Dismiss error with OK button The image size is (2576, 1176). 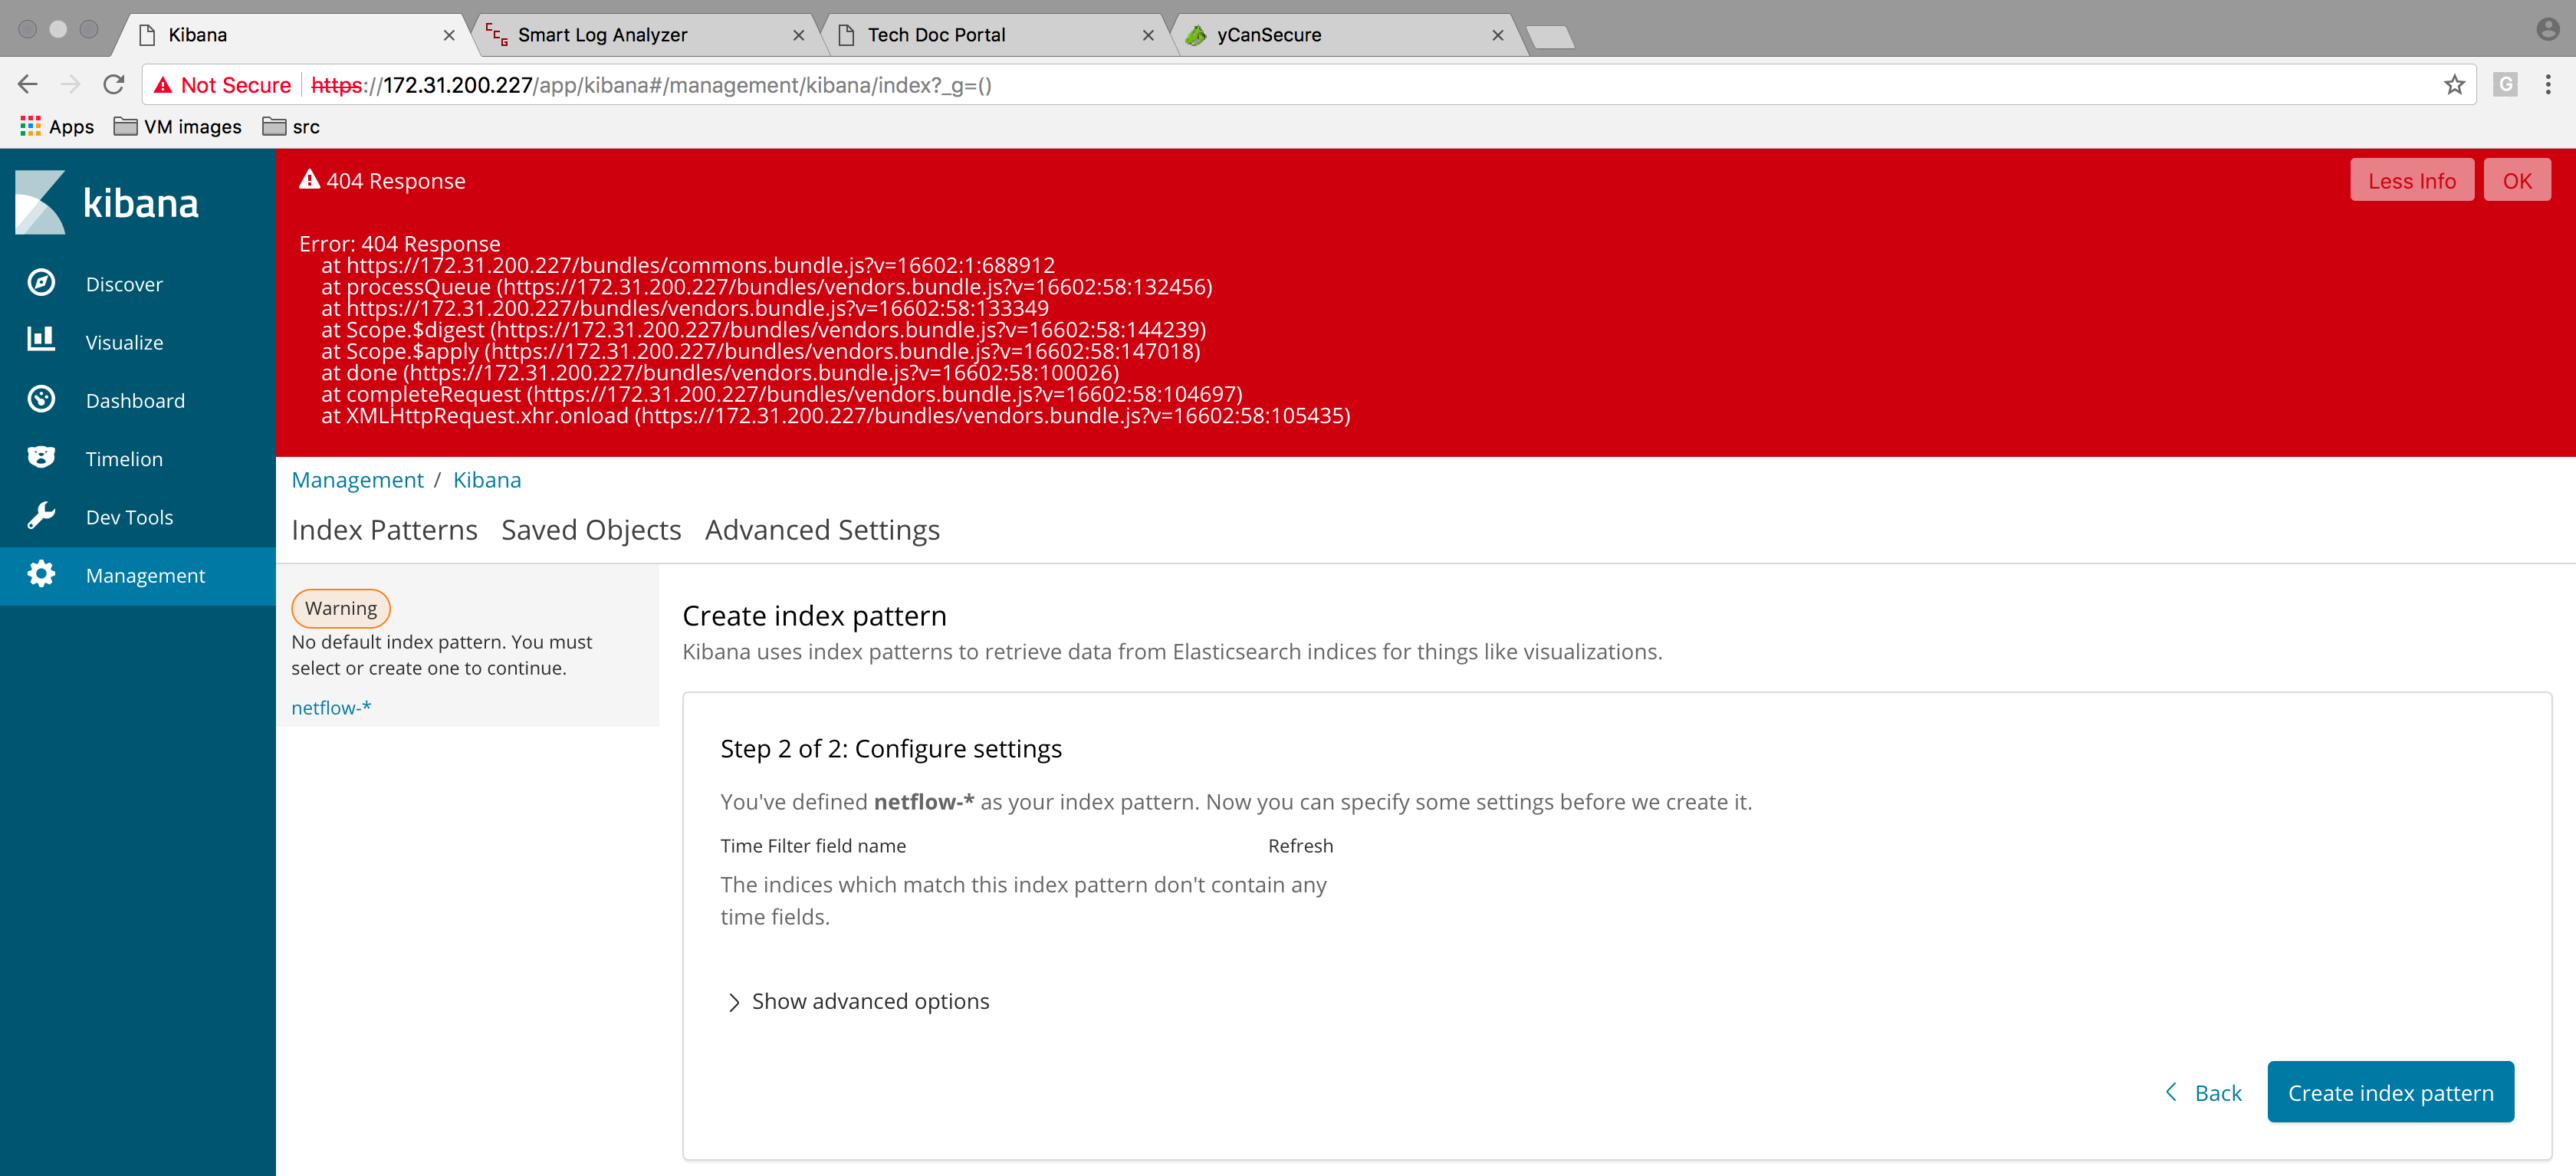(x=2516, y=181)
